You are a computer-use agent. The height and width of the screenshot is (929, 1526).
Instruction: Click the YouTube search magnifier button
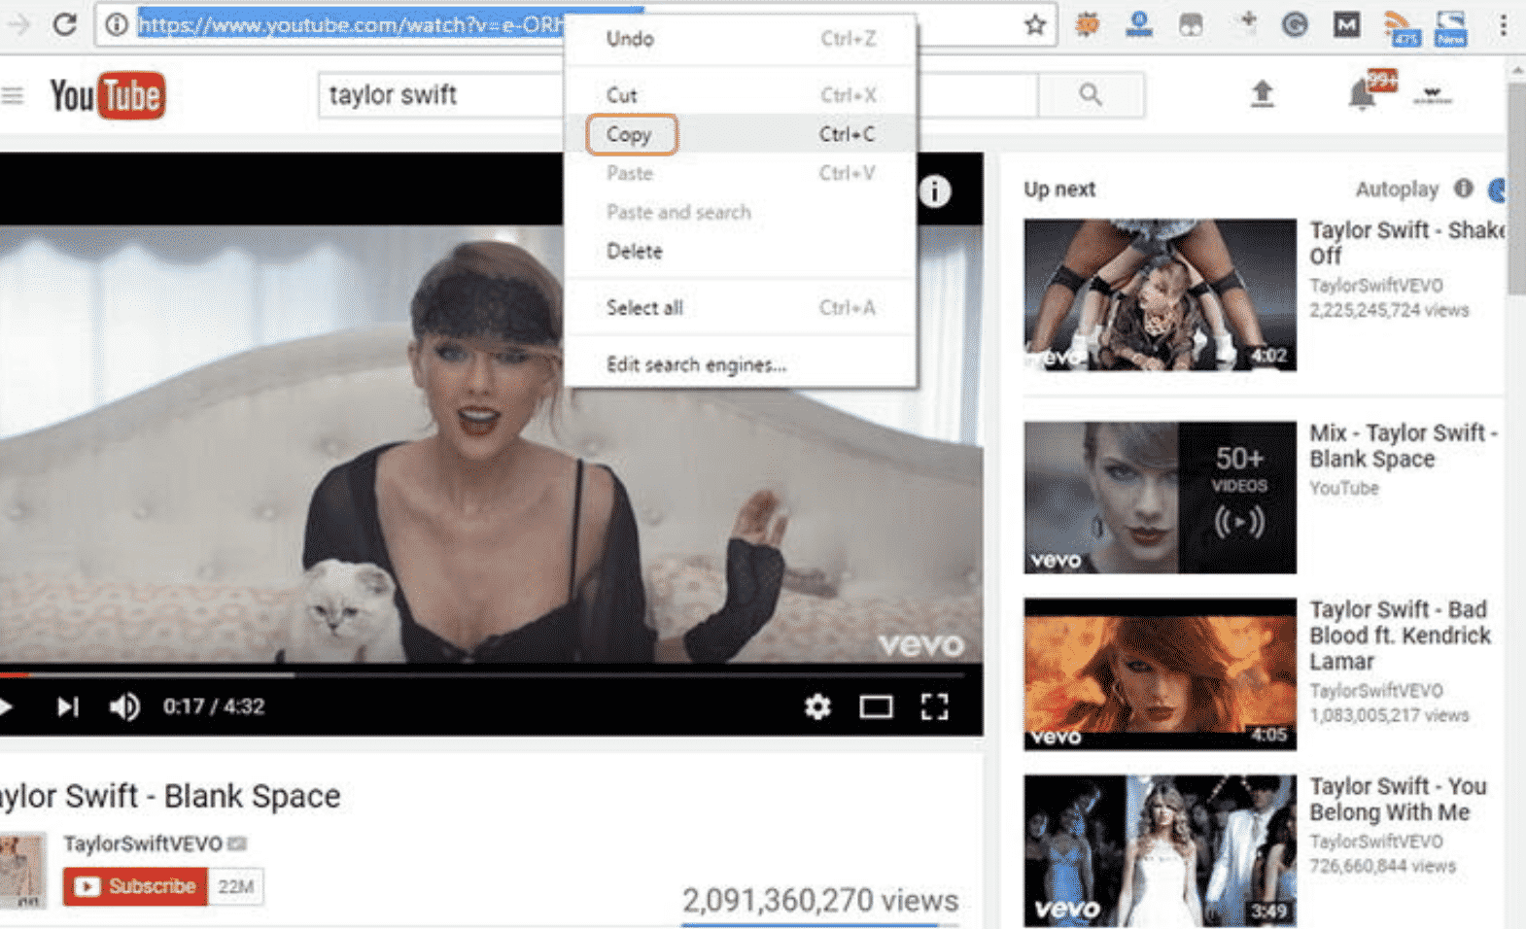(x=1090, y=94)
